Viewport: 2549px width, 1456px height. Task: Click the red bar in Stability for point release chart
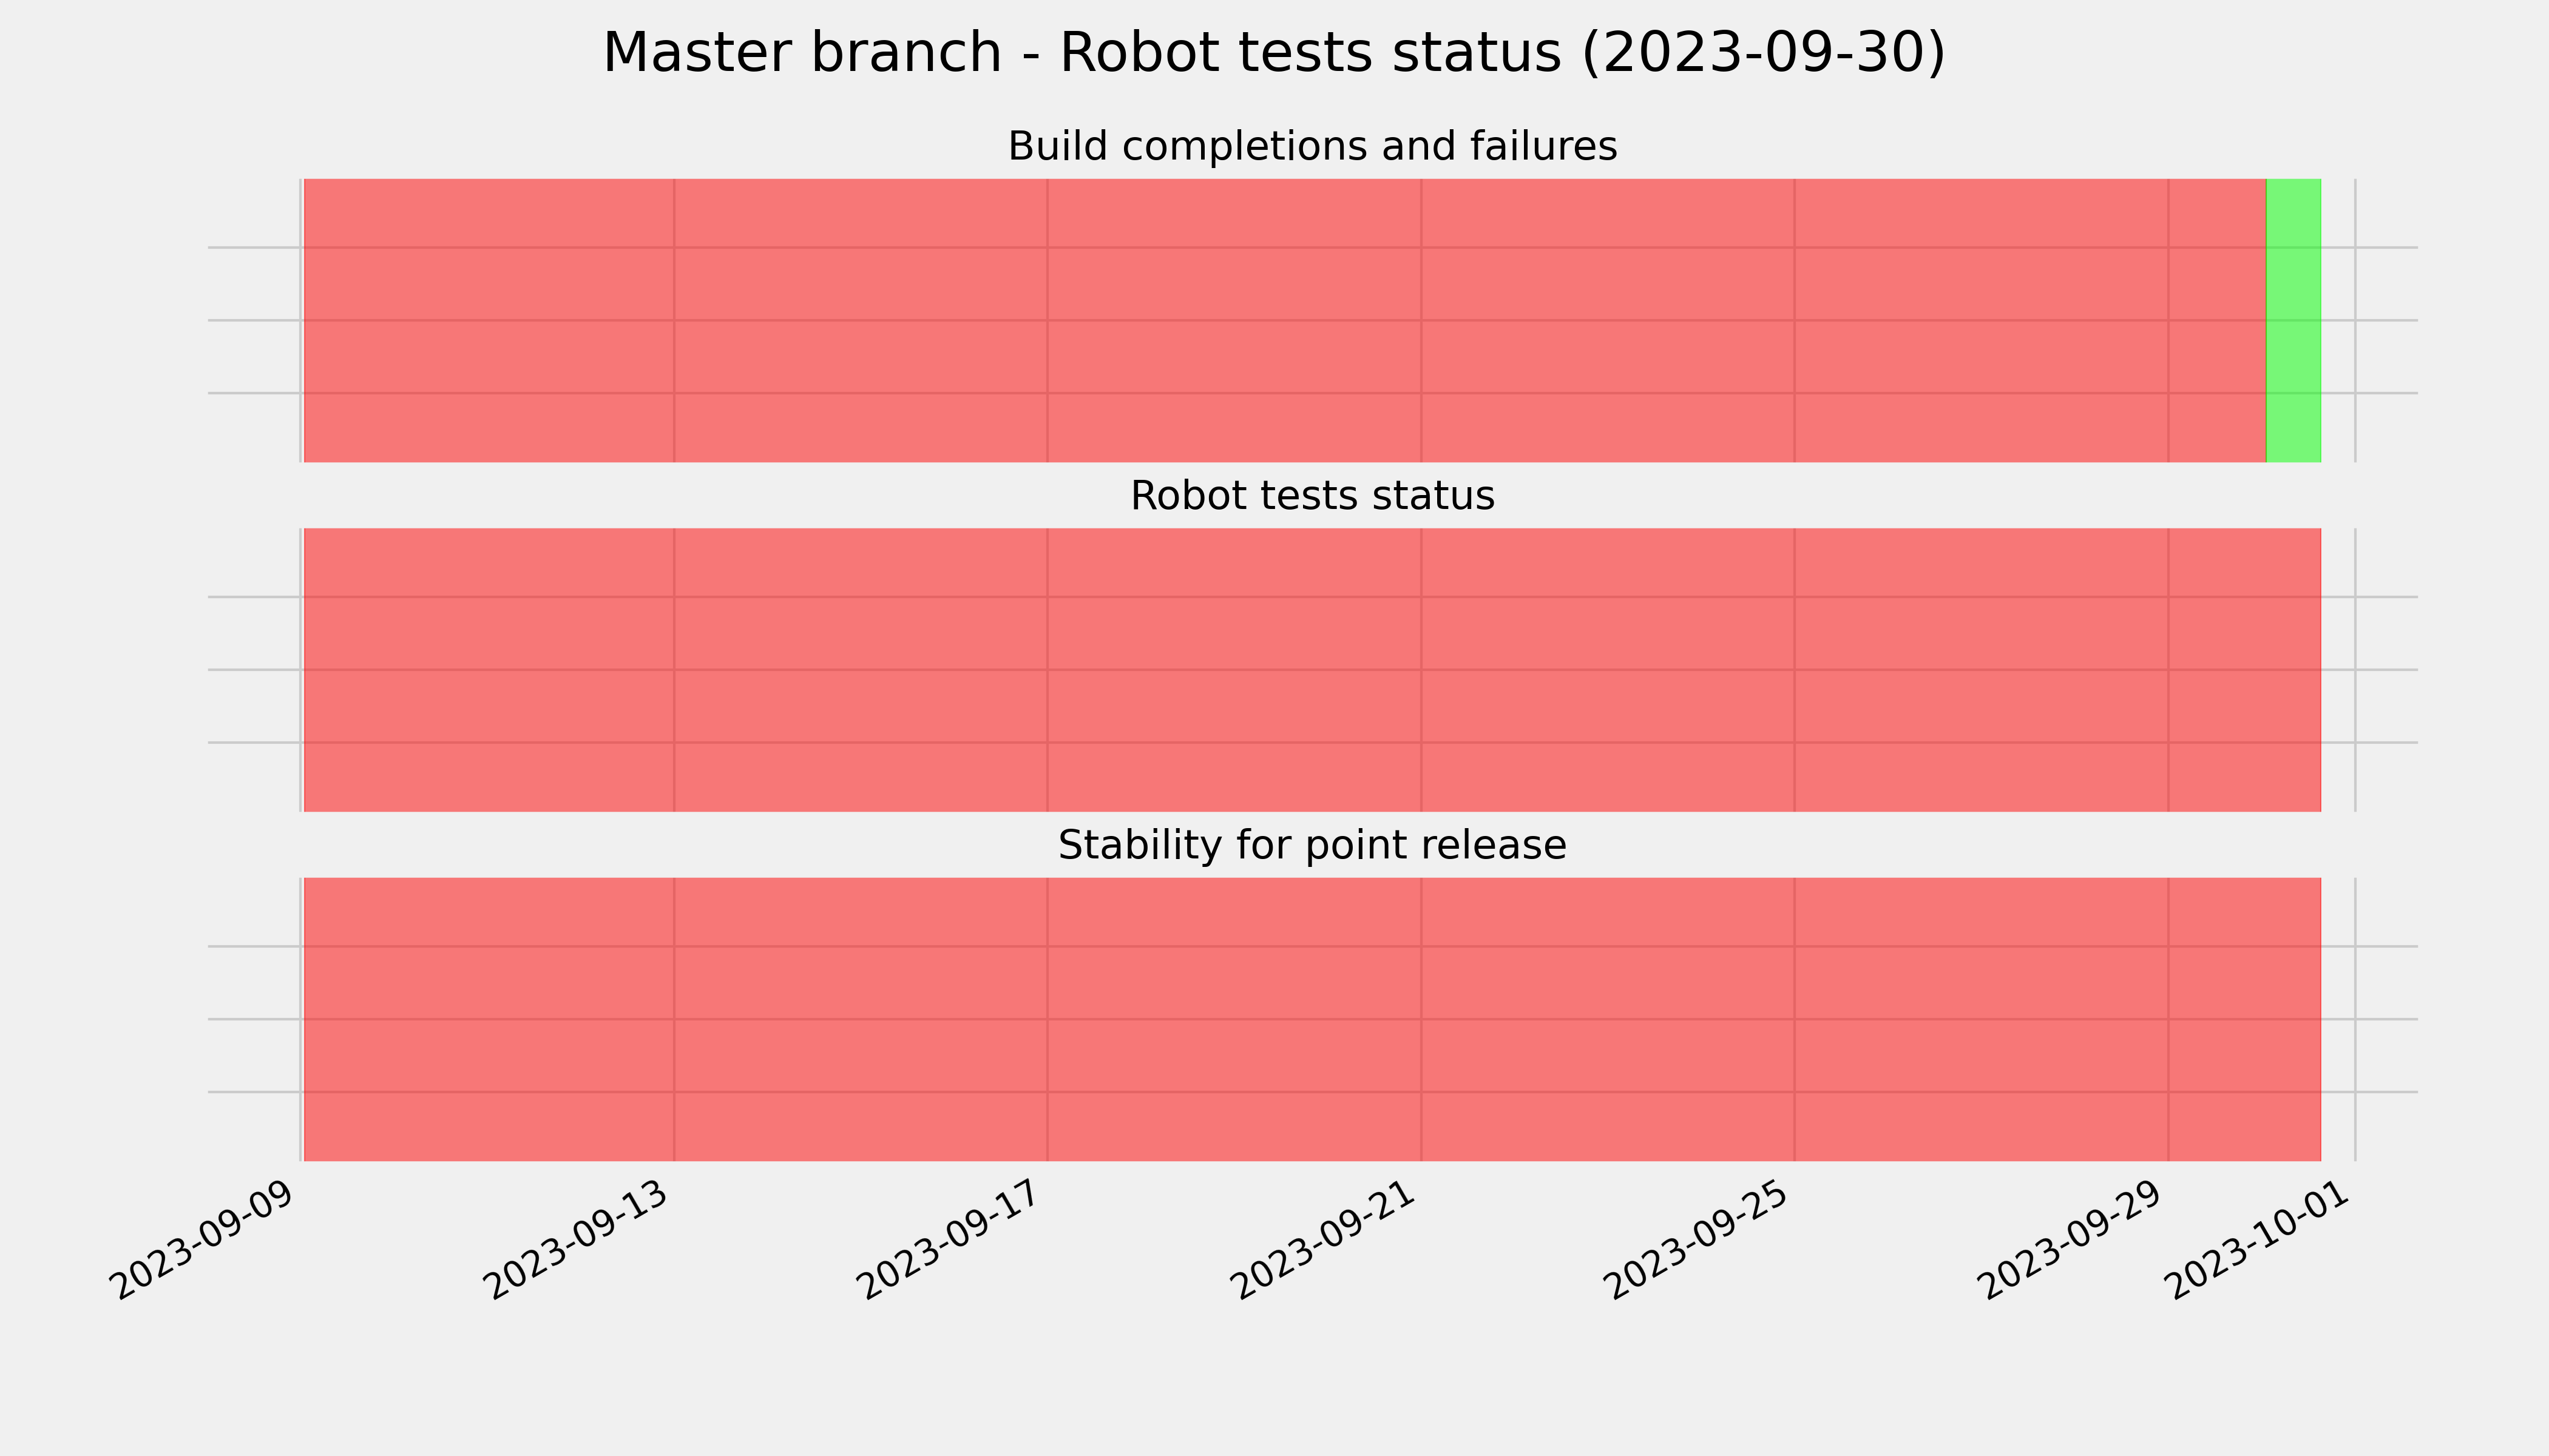coord(1312,1019)
